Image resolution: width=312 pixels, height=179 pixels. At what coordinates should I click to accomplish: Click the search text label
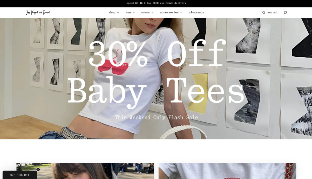tap(272, 12)
